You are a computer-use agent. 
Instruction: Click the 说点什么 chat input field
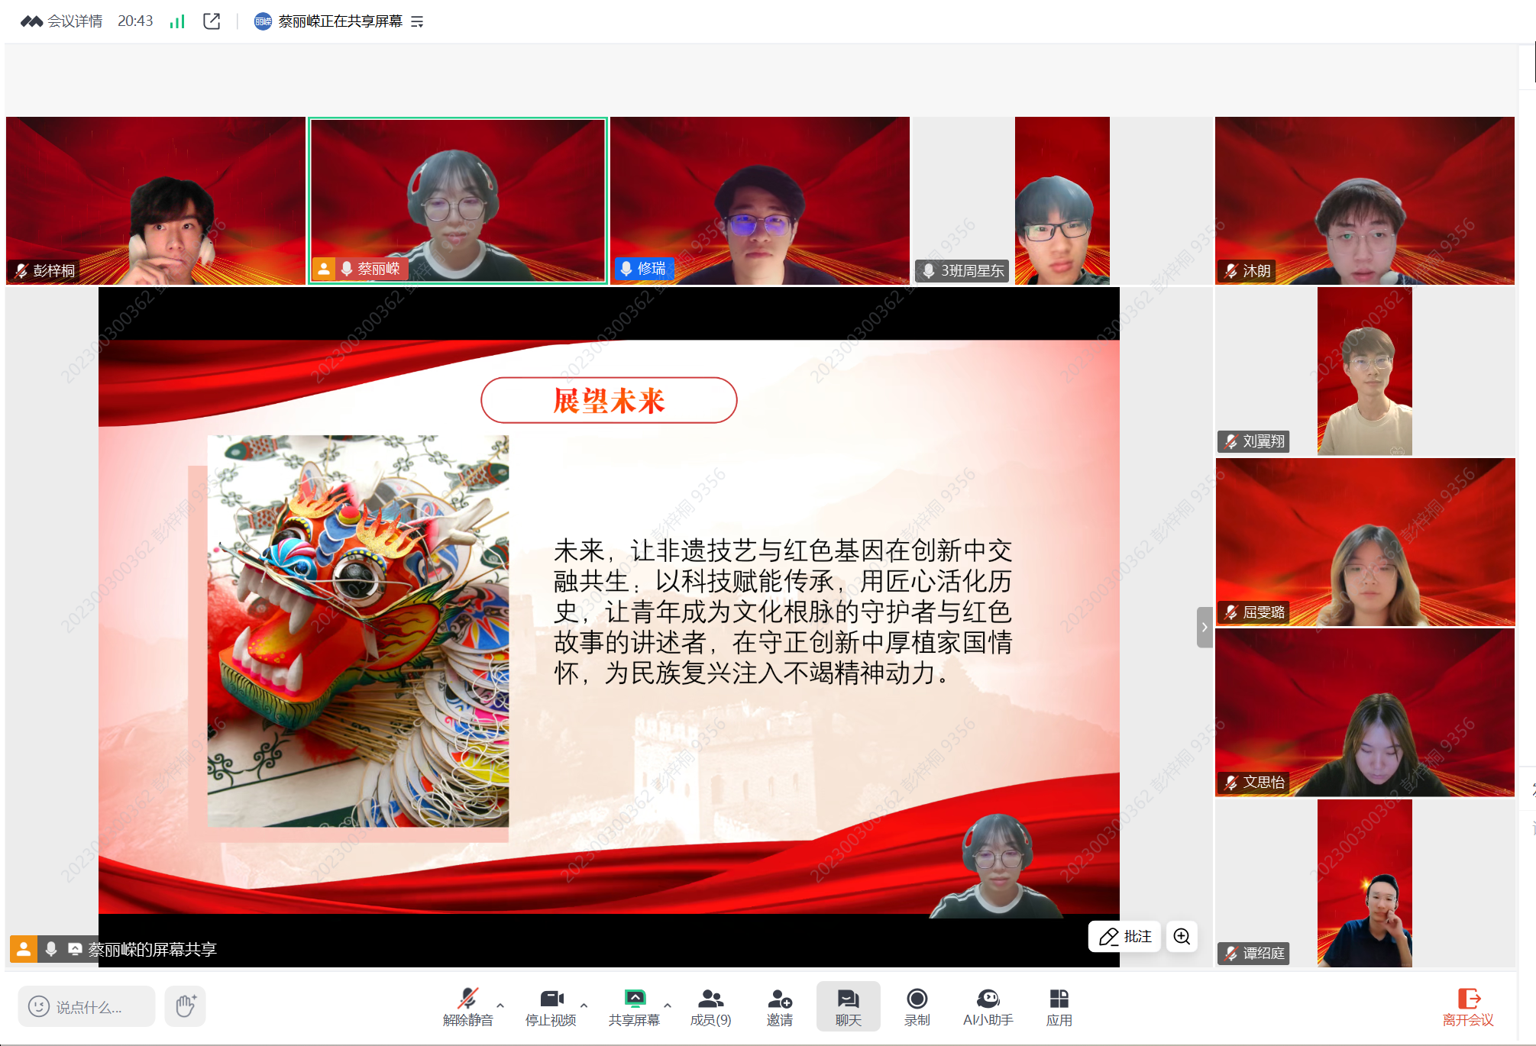coord(87,1006)
